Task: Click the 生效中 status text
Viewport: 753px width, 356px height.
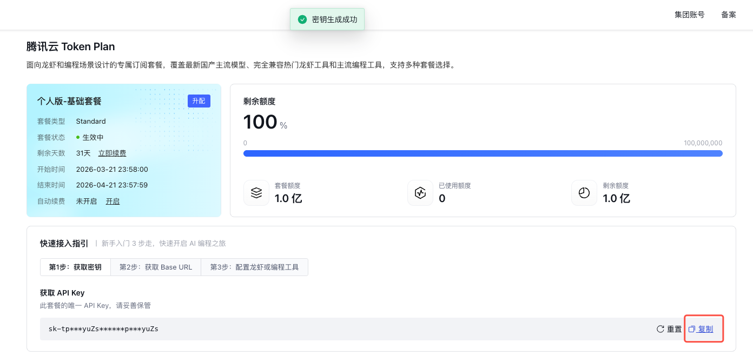Action: pos(93,137)
